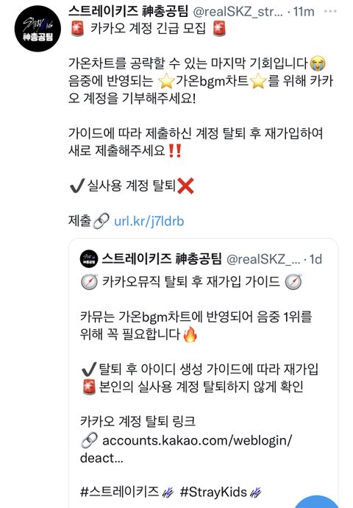The width and height of the screenshot is (353, 508).
Task: Click the chain link icon beside 제출
Action: 101,222
